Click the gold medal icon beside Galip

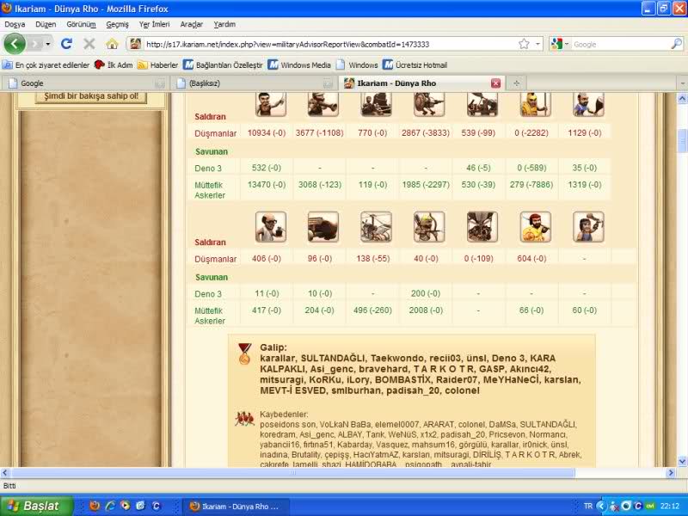click(245, 353)
